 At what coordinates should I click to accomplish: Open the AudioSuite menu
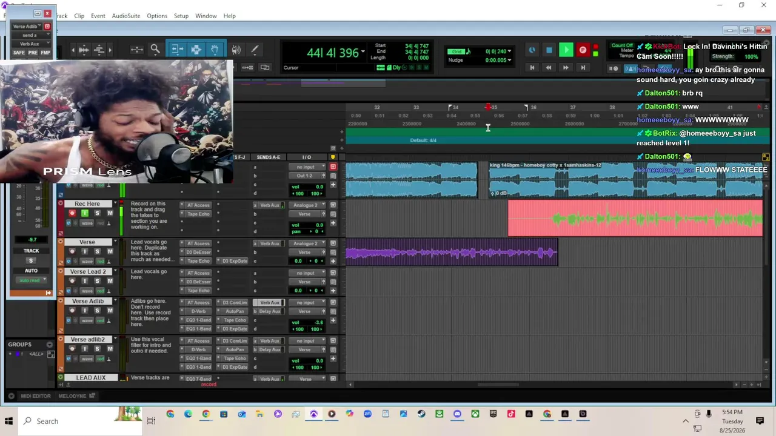tap(126, 16)
